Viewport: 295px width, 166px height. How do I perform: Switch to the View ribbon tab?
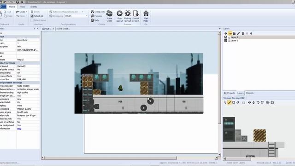click(x=23, y=6)
